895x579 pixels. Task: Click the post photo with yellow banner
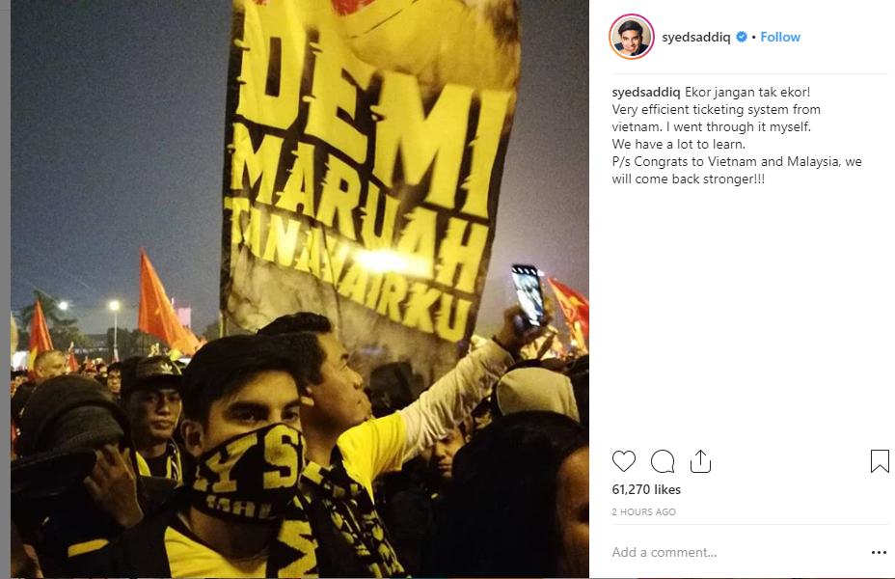[x=300, y=289]
